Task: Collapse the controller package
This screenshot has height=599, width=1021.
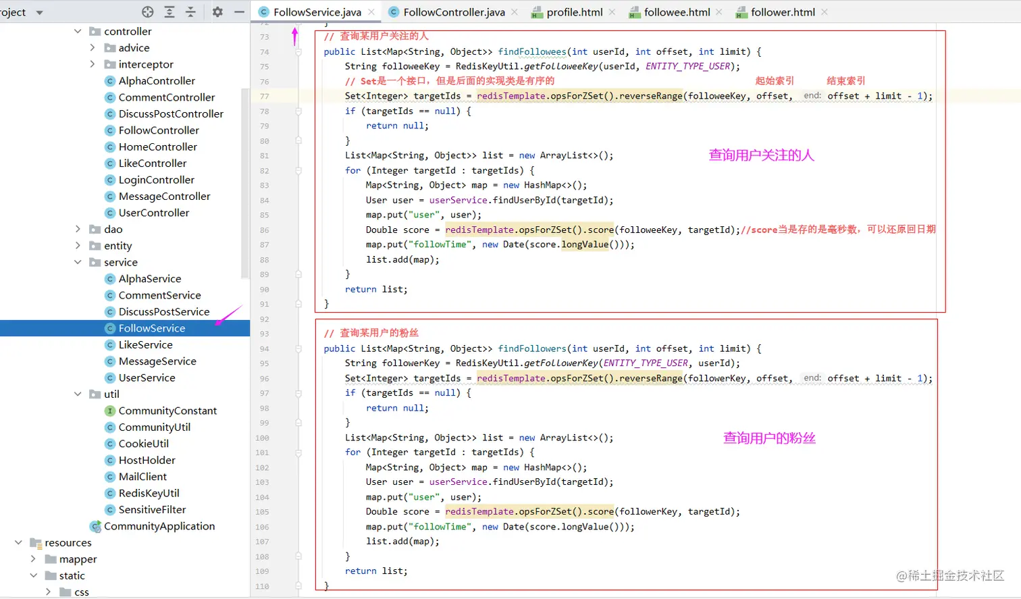Action: tap(78, 31)
